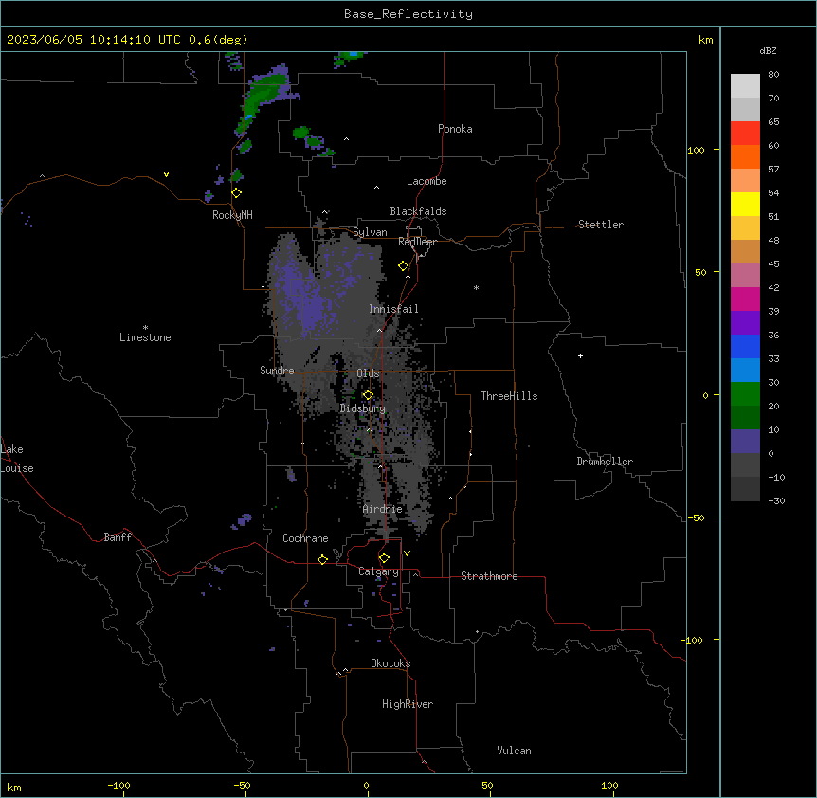Click the km unit label at top right
The width and height of the screenshot is (817, 798).
point(705,40)
